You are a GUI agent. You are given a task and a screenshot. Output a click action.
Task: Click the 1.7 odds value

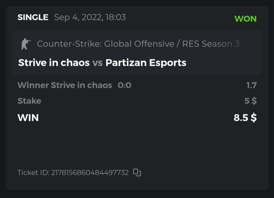pyautogui.click(x=251, y=85)
